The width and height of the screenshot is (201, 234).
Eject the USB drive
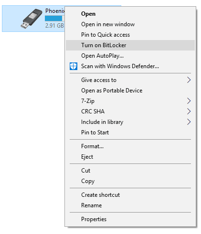[x=130, y=157]
